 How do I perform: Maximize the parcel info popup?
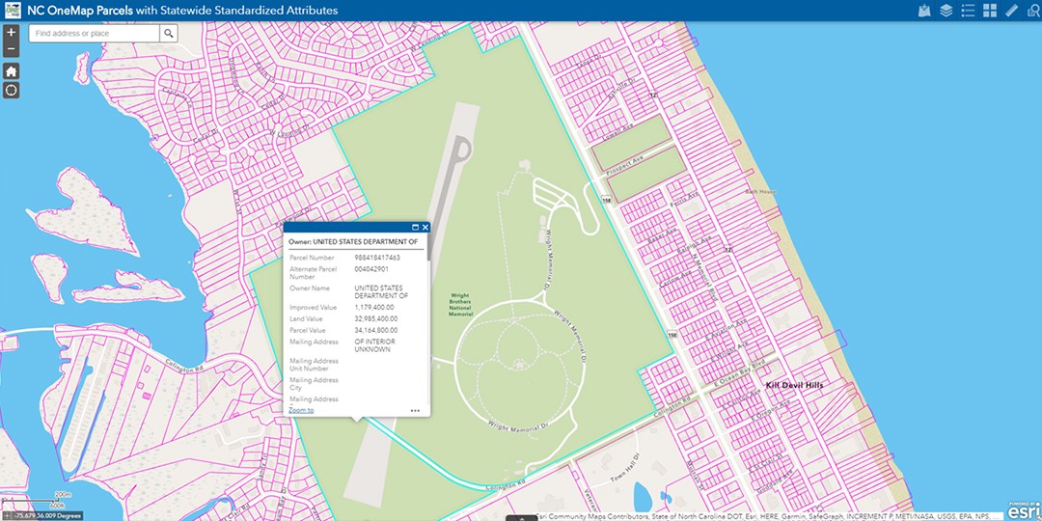pos(415,228)
